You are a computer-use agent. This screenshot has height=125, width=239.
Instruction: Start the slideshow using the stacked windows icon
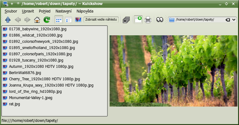pos(126,20)
